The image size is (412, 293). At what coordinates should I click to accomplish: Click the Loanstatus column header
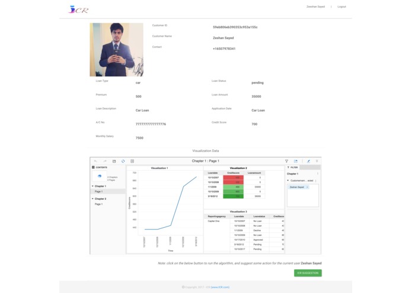point(259,216)
